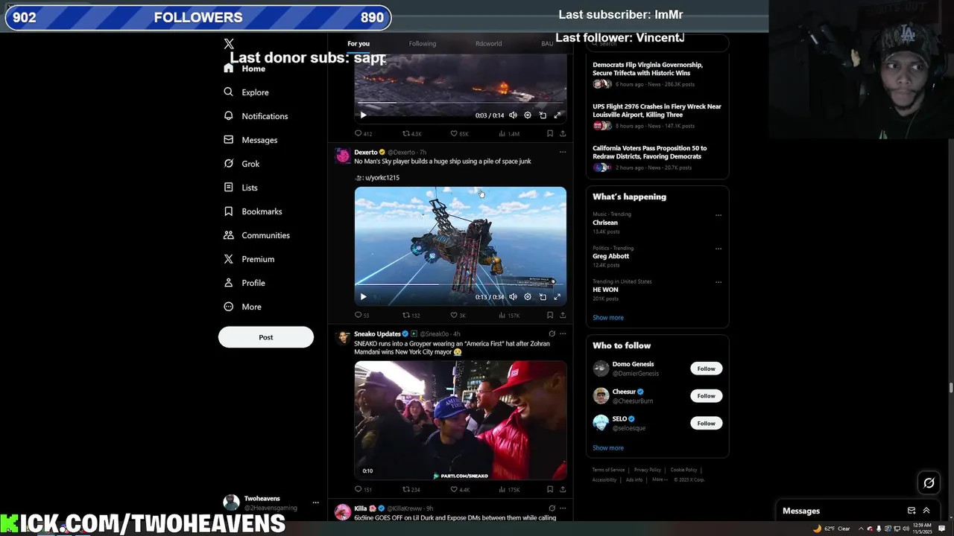Click the X logo icon in sidebar
The image size is (954, 536).
tap(229, 44)
